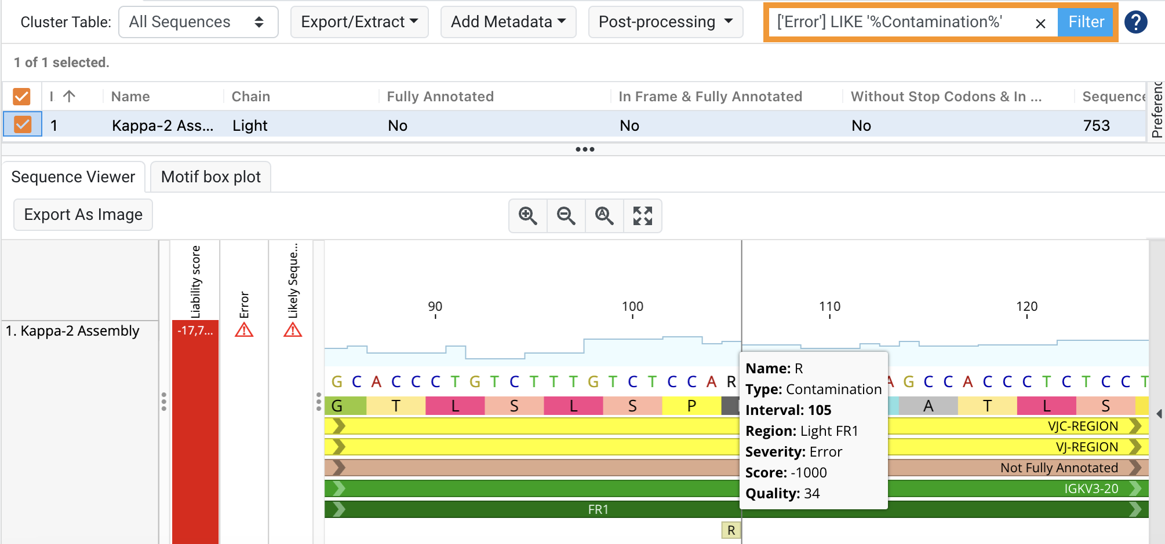
Task: Click the position 90 ruler mark
Action: coord(435,307)
